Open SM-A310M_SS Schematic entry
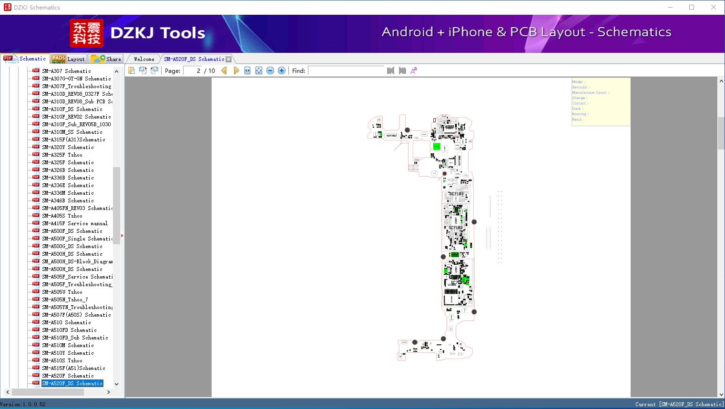 pyautogui.click(x=72, y=132)
